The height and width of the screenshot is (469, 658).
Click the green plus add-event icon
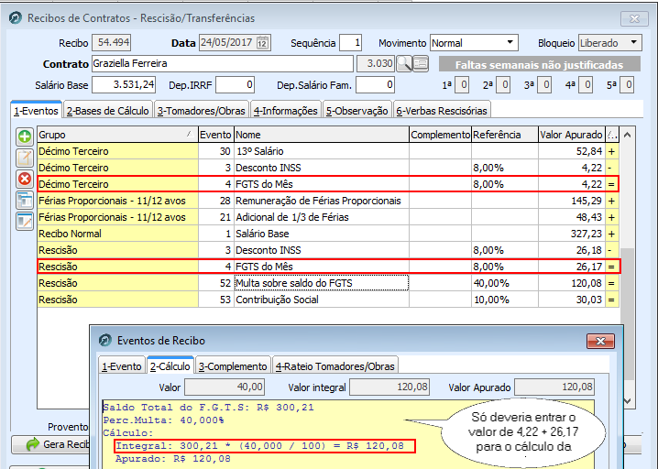click(25, 136)
